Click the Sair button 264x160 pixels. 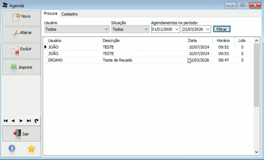point(21,134)
